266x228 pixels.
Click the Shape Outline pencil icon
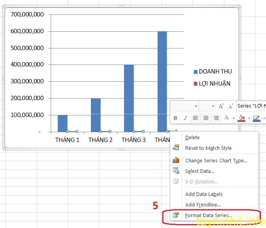(x=256, y=118)
